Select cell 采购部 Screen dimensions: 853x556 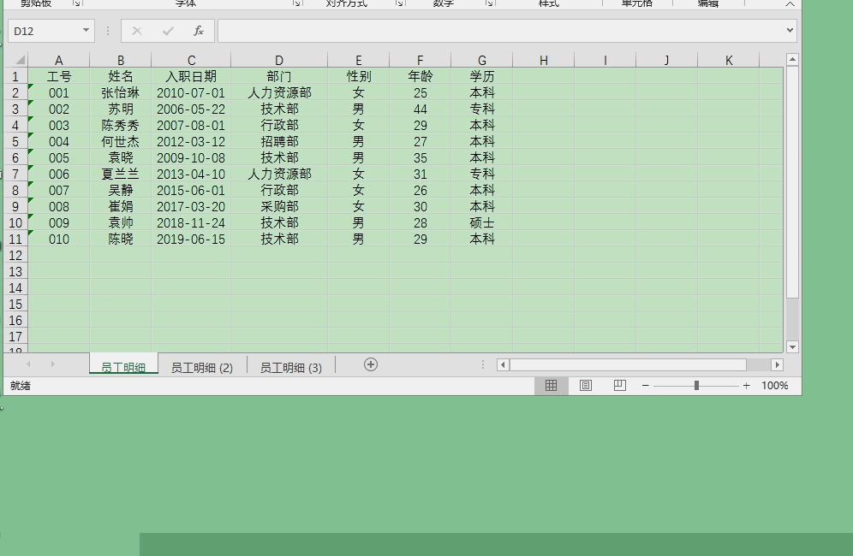tap(279, 206)
